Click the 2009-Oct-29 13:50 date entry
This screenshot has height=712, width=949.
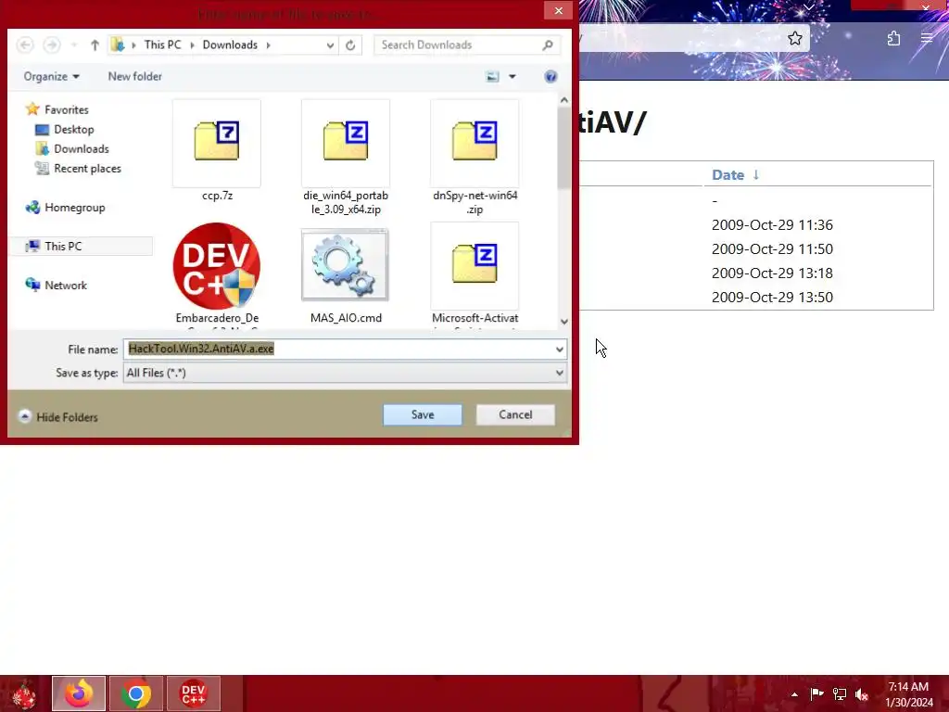[x=772, y=298]
